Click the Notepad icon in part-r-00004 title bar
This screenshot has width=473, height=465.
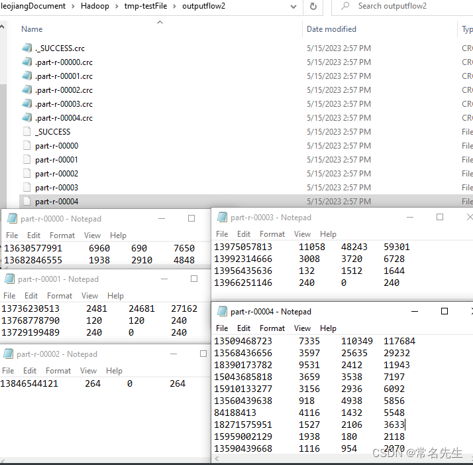[223, 311]
